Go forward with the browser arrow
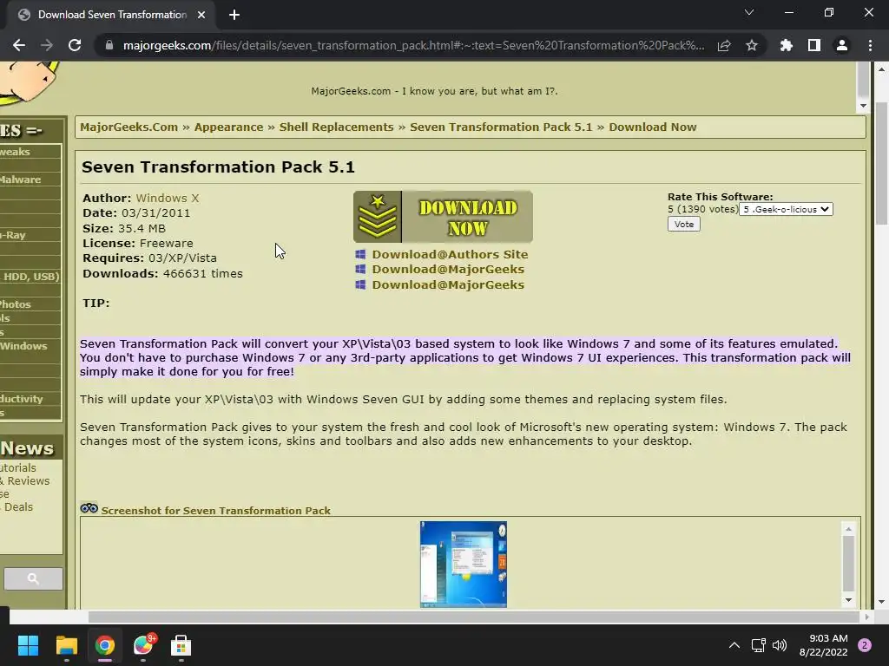The image size is (889, 666). [47, 45]
